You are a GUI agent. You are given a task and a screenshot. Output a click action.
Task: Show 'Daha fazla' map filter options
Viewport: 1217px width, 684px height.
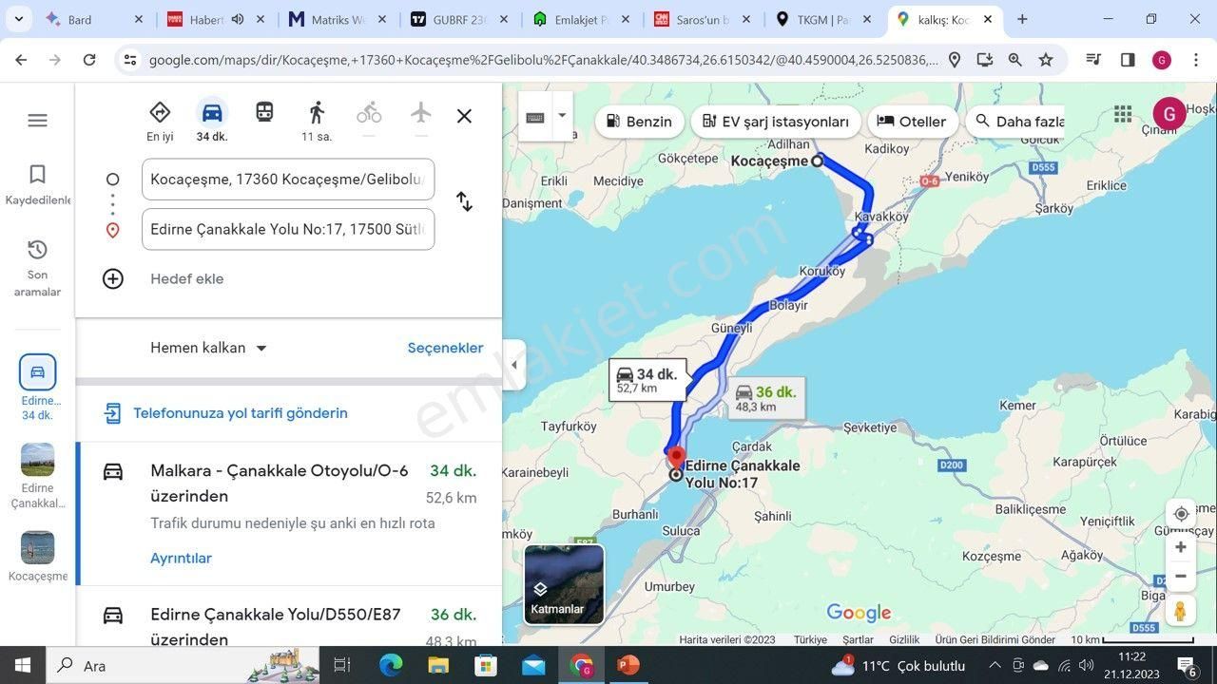click(x=1016, y=122)
